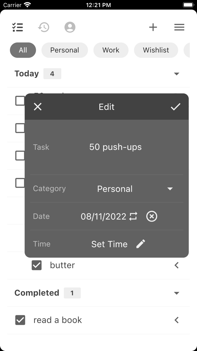
Task: Click the 50 push-ups task name field
Action: (116, 147)
